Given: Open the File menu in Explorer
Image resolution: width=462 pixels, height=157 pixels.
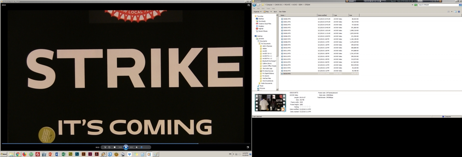Looking at the screenshot, I should point(254,8).
